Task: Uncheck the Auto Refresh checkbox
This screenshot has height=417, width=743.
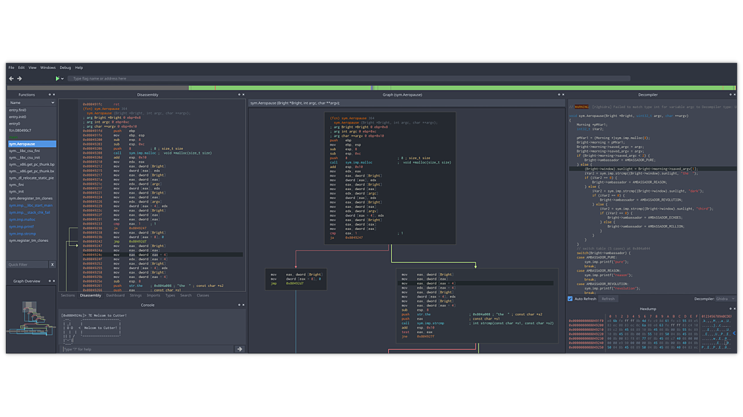Action: (x=570, y=299)
